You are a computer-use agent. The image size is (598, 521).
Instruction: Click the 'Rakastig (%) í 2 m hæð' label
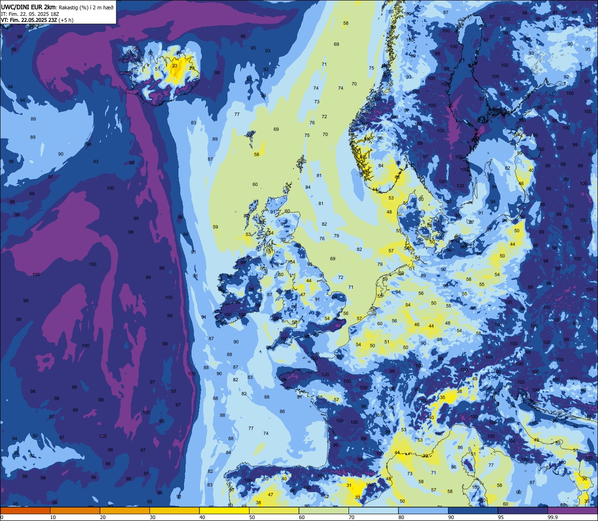85,7
